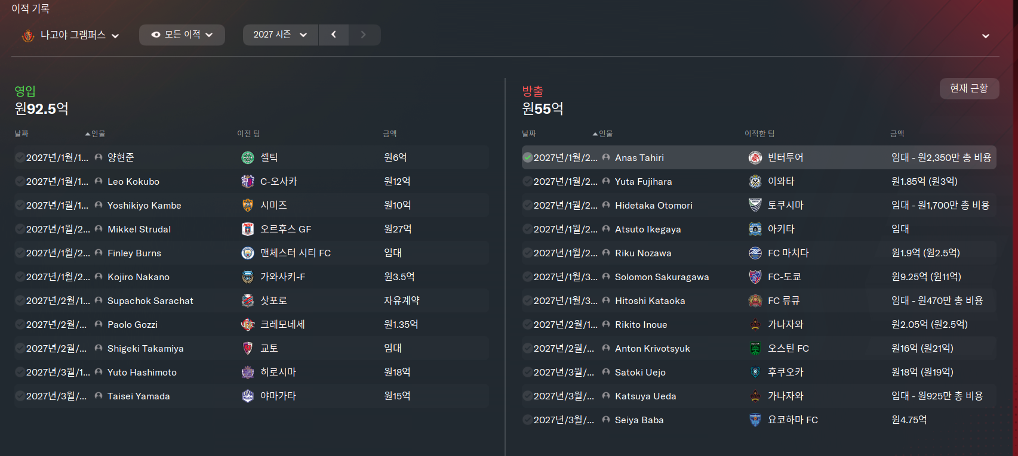1018x456 pixels.
Task: Sort signings by 금액 column
Action: 390,134
